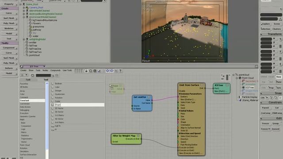Click the lock icon in ICE Tree toolbar
Image resolution: width=283 pixels, height=159 pixels.
coord(86,71)
